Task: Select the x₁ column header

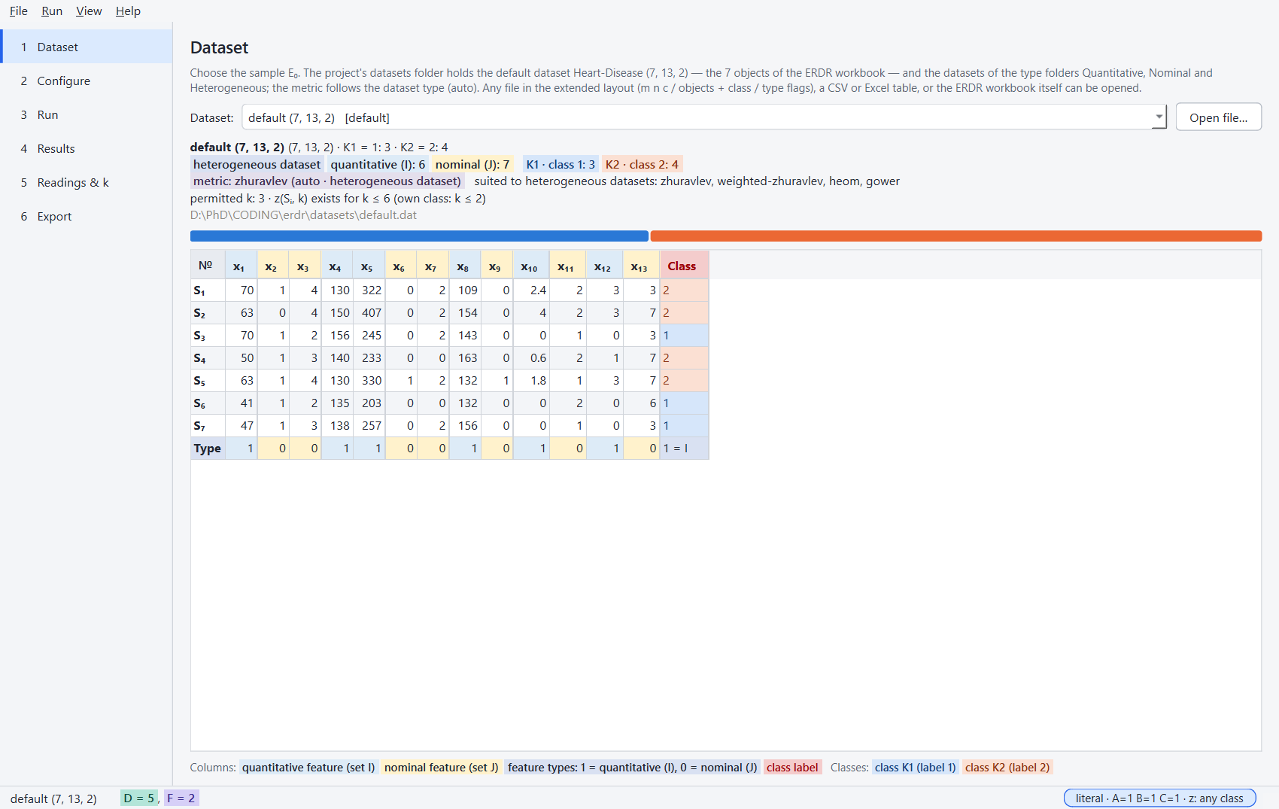Action: tap(241, 266)
